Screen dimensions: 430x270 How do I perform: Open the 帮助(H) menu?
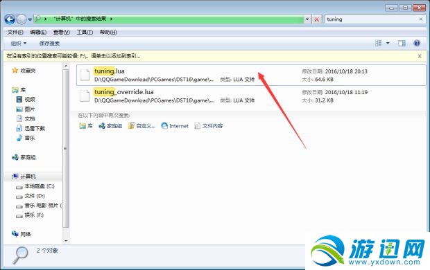click(108, 33)
